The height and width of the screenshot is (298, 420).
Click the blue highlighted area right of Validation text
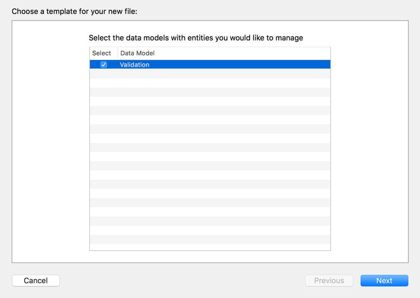[x=237, y=65]
